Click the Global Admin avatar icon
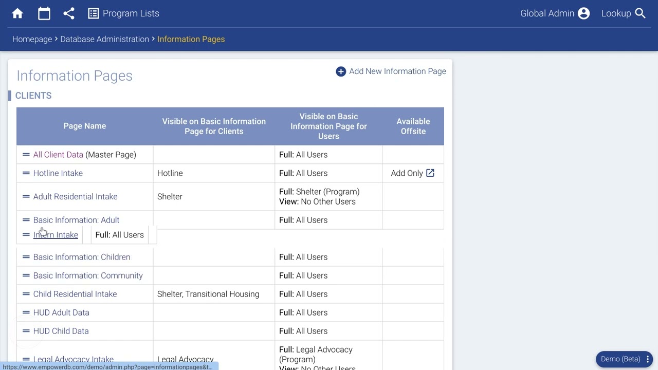 [583, 13]
